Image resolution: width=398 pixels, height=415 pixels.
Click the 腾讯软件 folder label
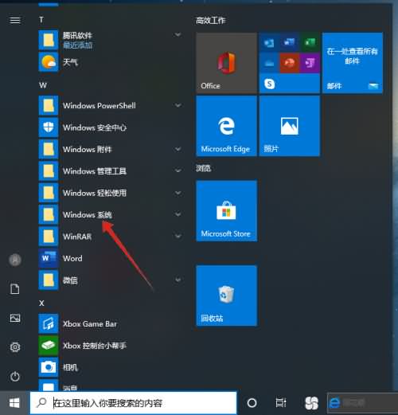pos(77,36)
